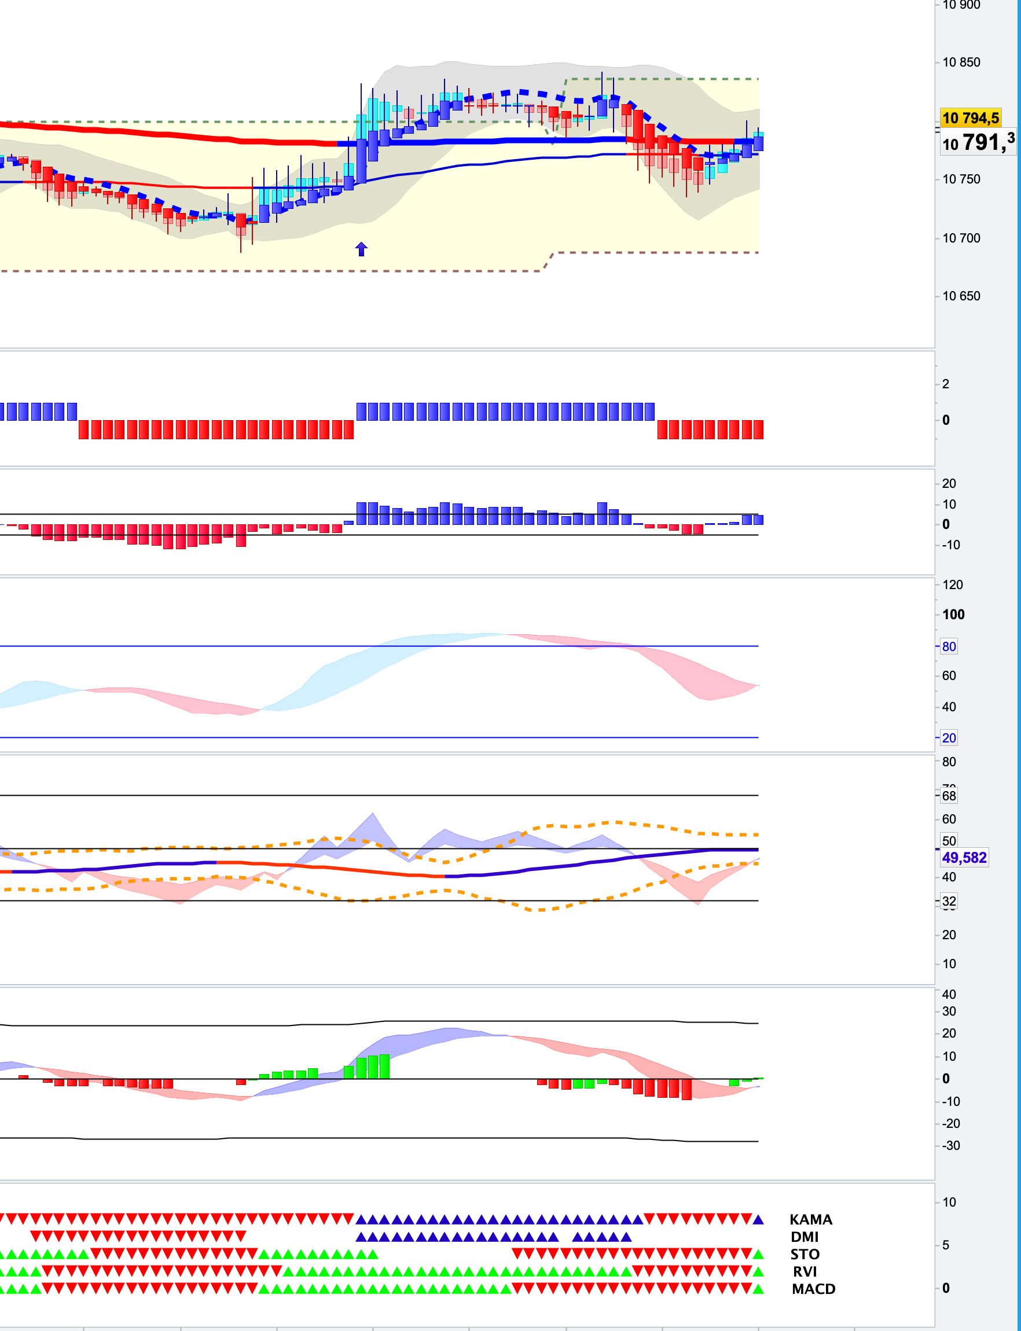Click the last blue triangle in the KAMA row
The width and height of the screenshot is (1021, 1331).
coord(758,1219)
